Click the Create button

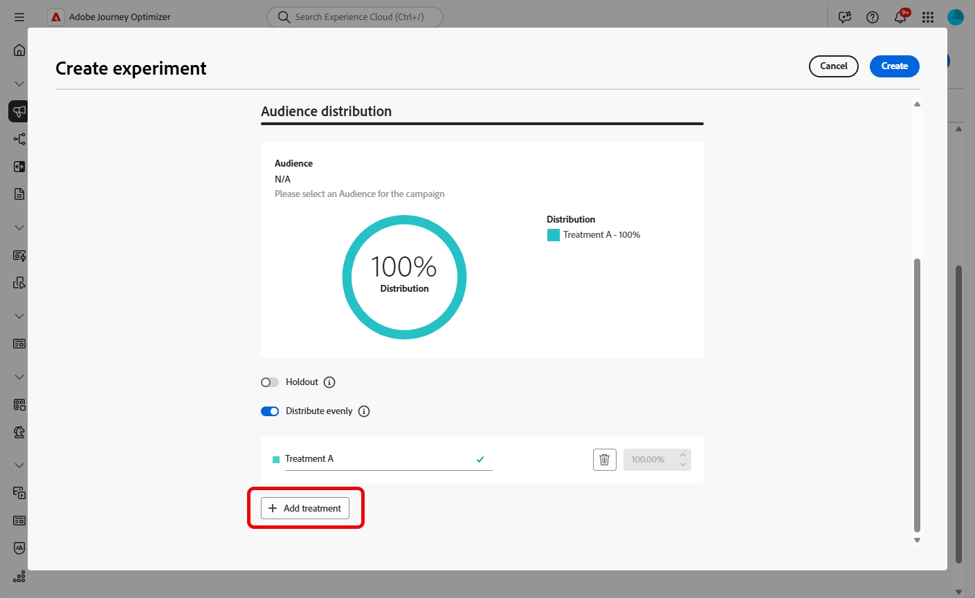(894, 66)
